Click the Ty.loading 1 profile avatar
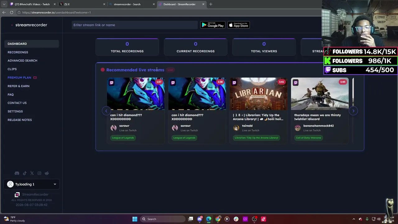 (x=10, y=184)
